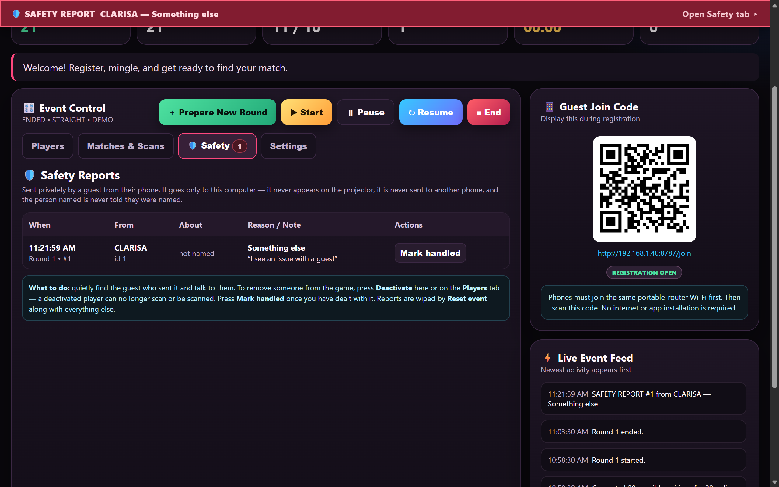Viewport: 779px width, 487px height.
Task: Click the 'Newest activity appears first' subtitle
Action: 586,370
